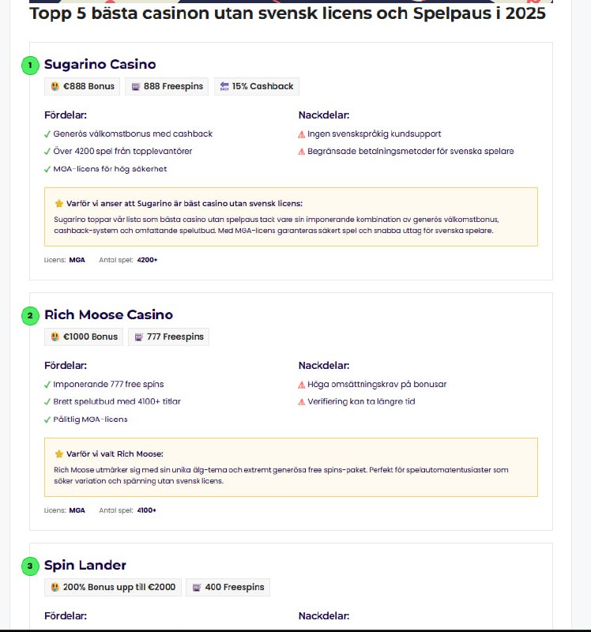
Task: Click the 777 Freespins badge
Action: (x=168, y=337)
